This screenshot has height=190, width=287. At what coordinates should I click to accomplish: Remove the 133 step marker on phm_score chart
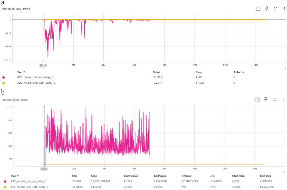[x=46, y=169]
